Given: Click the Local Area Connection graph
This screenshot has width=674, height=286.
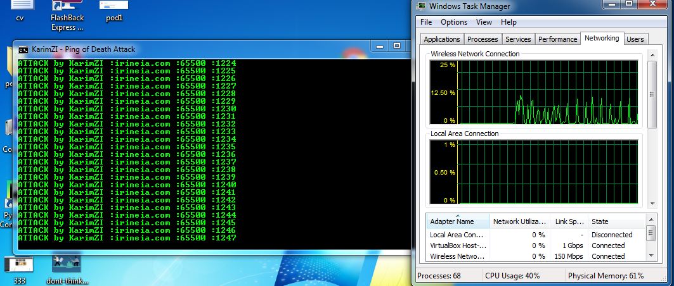Looking at the screenshot, I should (x=534, y=172).
